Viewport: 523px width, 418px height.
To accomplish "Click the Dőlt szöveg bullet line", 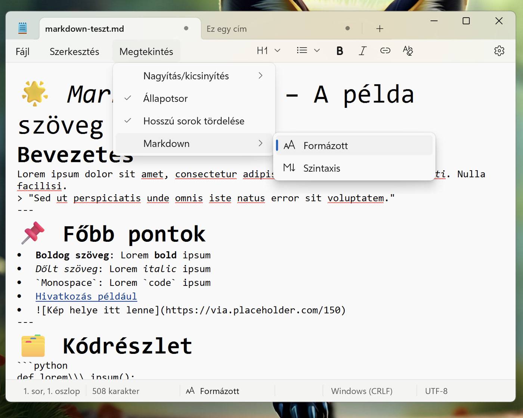I will [123, 269].
